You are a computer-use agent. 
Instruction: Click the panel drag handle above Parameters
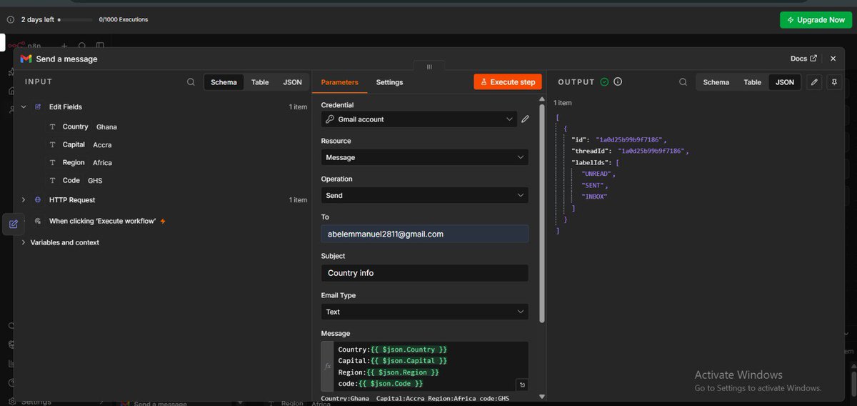429,66
